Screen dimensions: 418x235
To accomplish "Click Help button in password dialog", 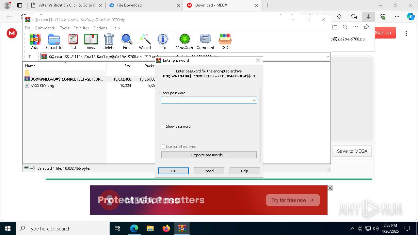I will (245, 171).
